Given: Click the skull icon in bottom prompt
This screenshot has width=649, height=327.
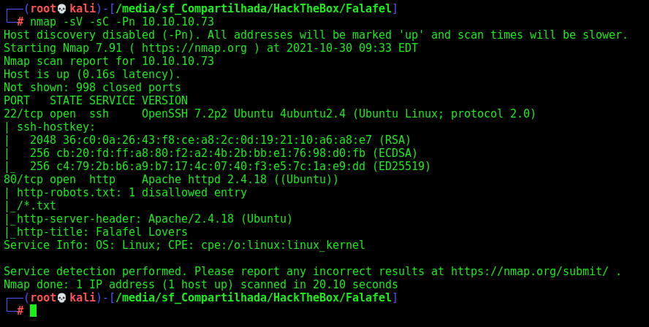Looking at the screenshot, I should click(x=61, y=298).
